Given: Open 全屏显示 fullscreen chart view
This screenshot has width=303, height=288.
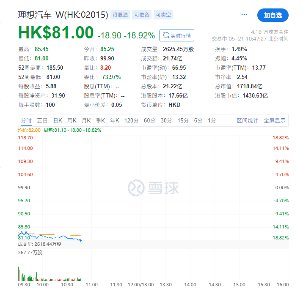Looking at the screenshot, I should [x=275, y=121].
